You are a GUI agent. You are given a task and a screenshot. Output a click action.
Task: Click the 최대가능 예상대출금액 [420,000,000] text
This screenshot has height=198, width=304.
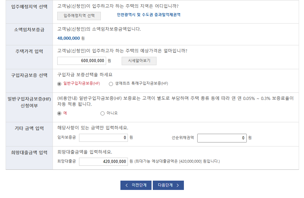coord(177,161)
